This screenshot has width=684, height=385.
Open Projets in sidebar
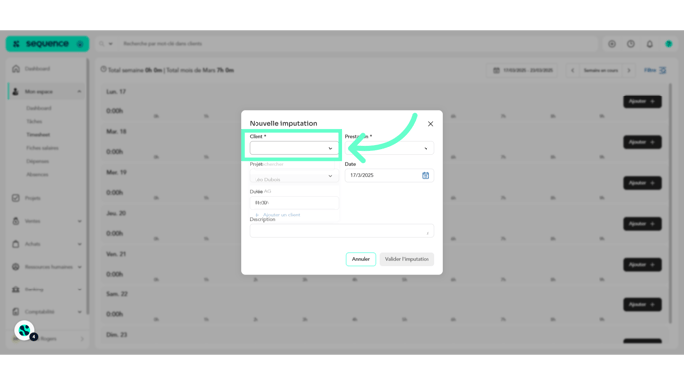tap(32, 198)
